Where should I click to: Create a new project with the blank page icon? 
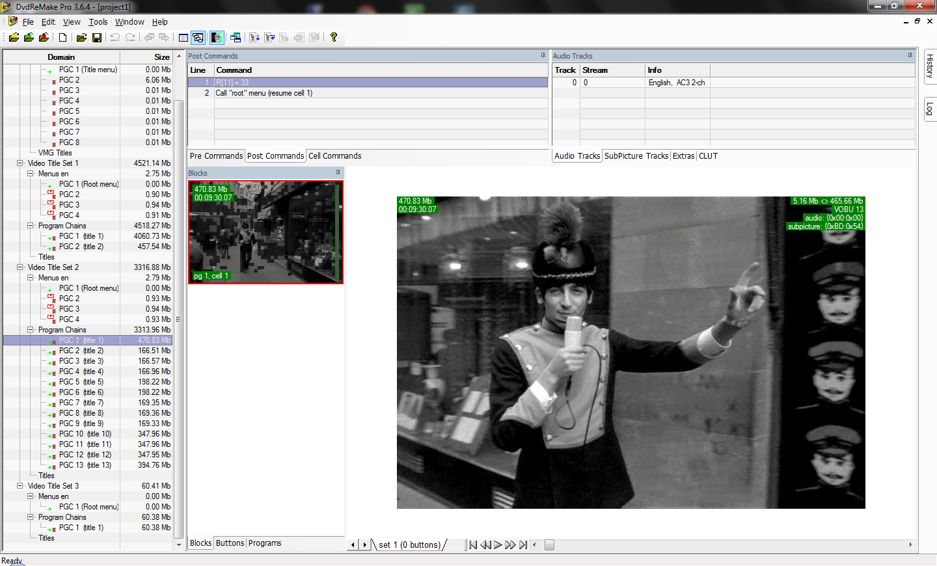[63, 38]
